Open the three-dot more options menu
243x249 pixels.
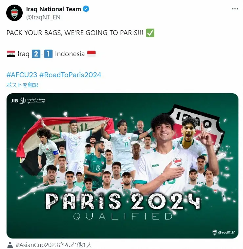tap(235, 9)
